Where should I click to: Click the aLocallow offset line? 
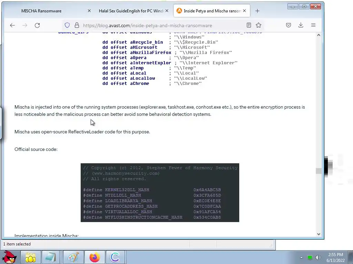[x=155, y=78]
